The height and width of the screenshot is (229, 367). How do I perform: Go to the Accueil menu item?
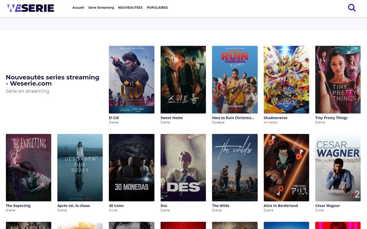(78, 8)
